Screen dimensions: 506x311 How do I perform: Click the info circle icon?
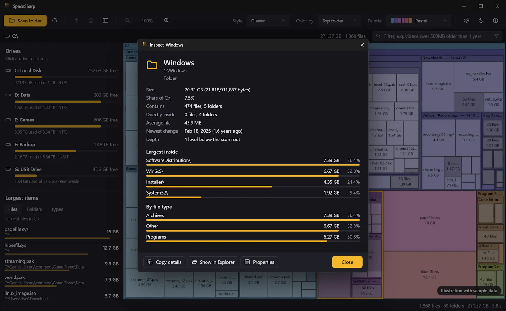(x=496, y=21)
